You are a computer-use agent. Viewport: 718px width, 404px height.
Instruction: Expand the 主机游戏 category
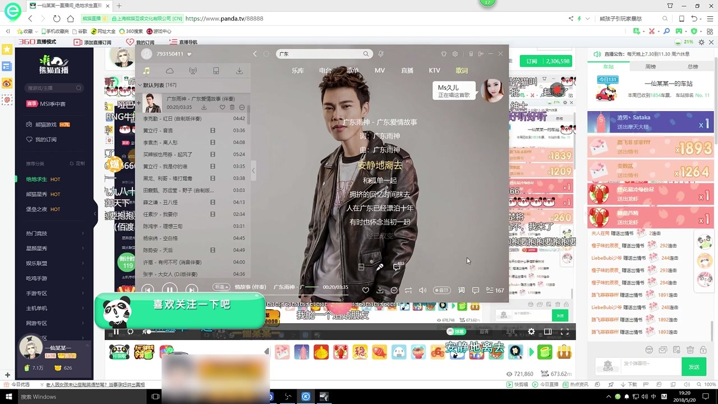[54, 308]
